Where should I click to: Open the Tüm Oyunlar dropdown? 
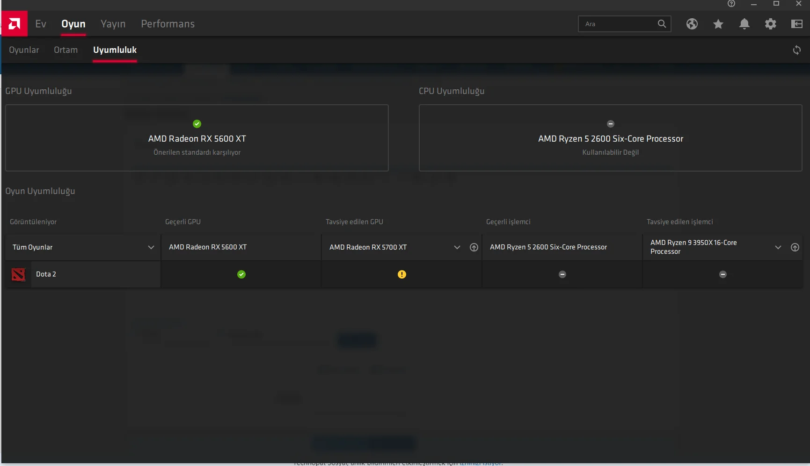(x=83, y=247)
